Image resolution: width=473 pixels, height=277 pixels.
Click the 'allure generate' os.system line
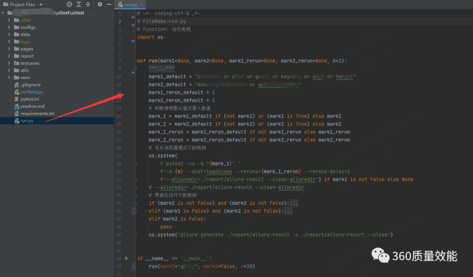click(x=271, y=235)
